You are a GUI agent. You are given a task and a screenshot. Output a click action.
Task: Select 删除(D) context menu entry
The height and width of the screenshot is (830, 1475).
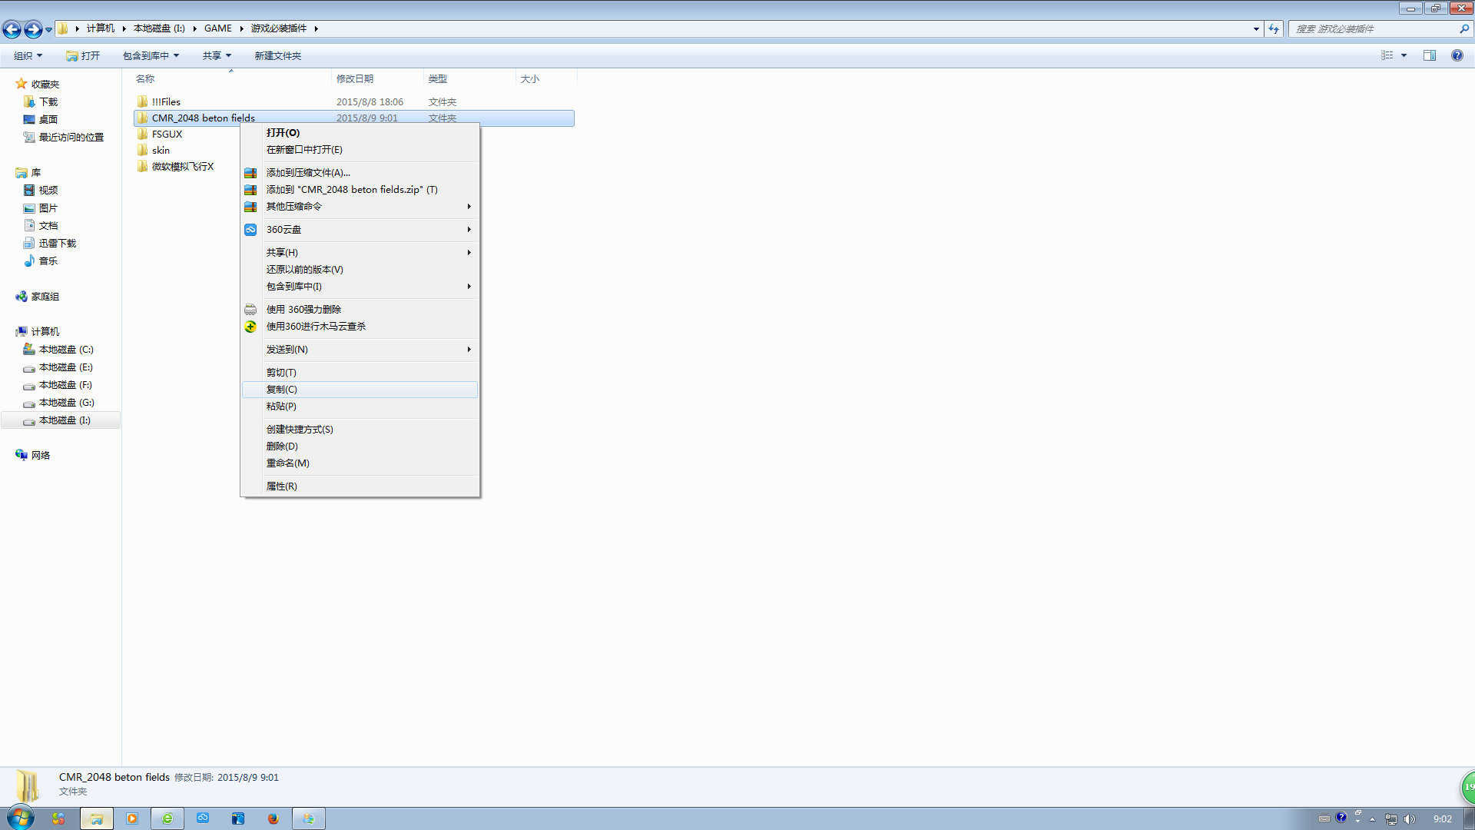pyautogui.click(x=282, y=447)
